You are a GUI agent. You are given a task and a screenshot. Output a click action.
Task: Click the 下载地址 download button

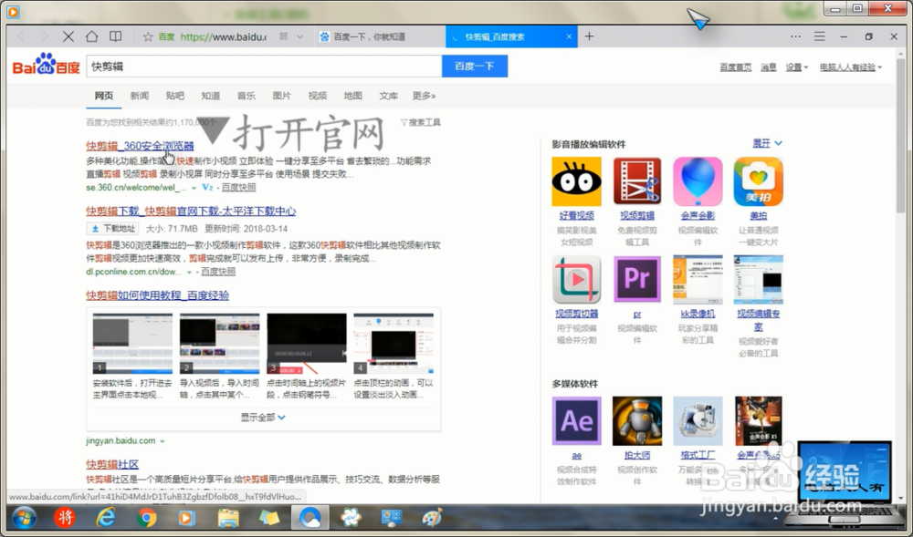(113, 229)
